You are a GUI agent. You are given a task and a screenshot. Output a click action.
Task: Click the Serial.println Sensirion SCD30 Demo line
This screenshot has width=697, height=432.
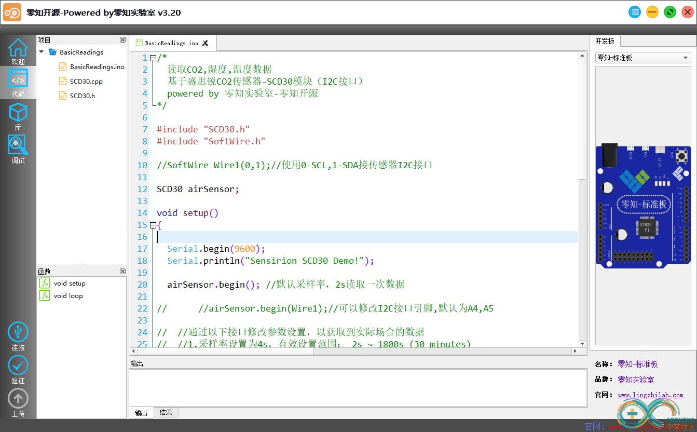click(x=270, y=261)
